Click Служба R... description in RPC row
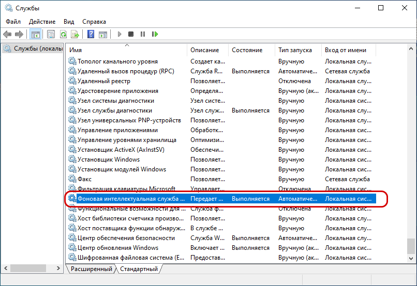Viewport: 417px width, 286px height. pos(206,71)
